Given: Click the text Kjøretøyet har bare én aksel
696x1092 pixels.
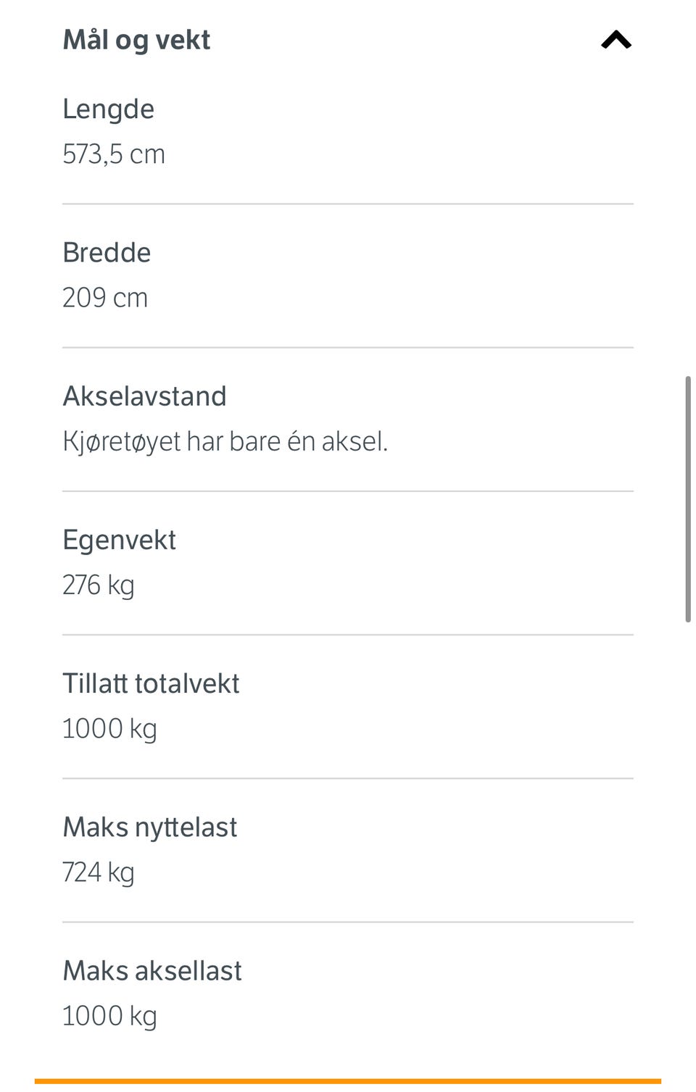Looking at the screenshot, I should click(225, 441).
